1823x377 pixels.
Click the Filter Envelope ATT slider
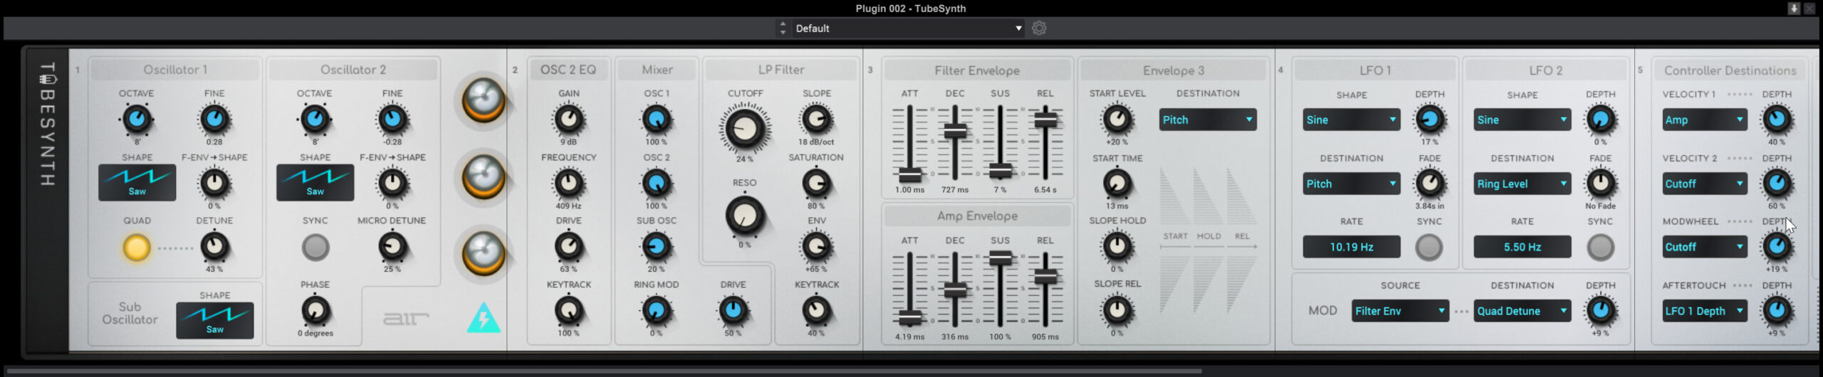(x=909, y=142)
